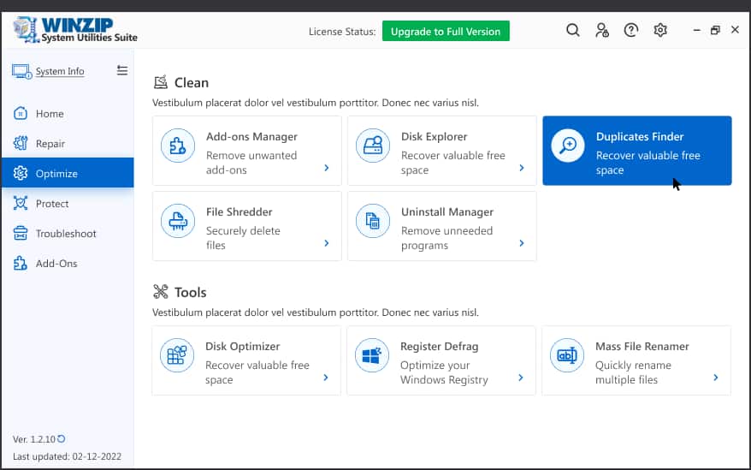Click the Ver. 1.2.10 version text
Image resolution: width=751 pixels, height=470 pixels.
tap(34, 439)
